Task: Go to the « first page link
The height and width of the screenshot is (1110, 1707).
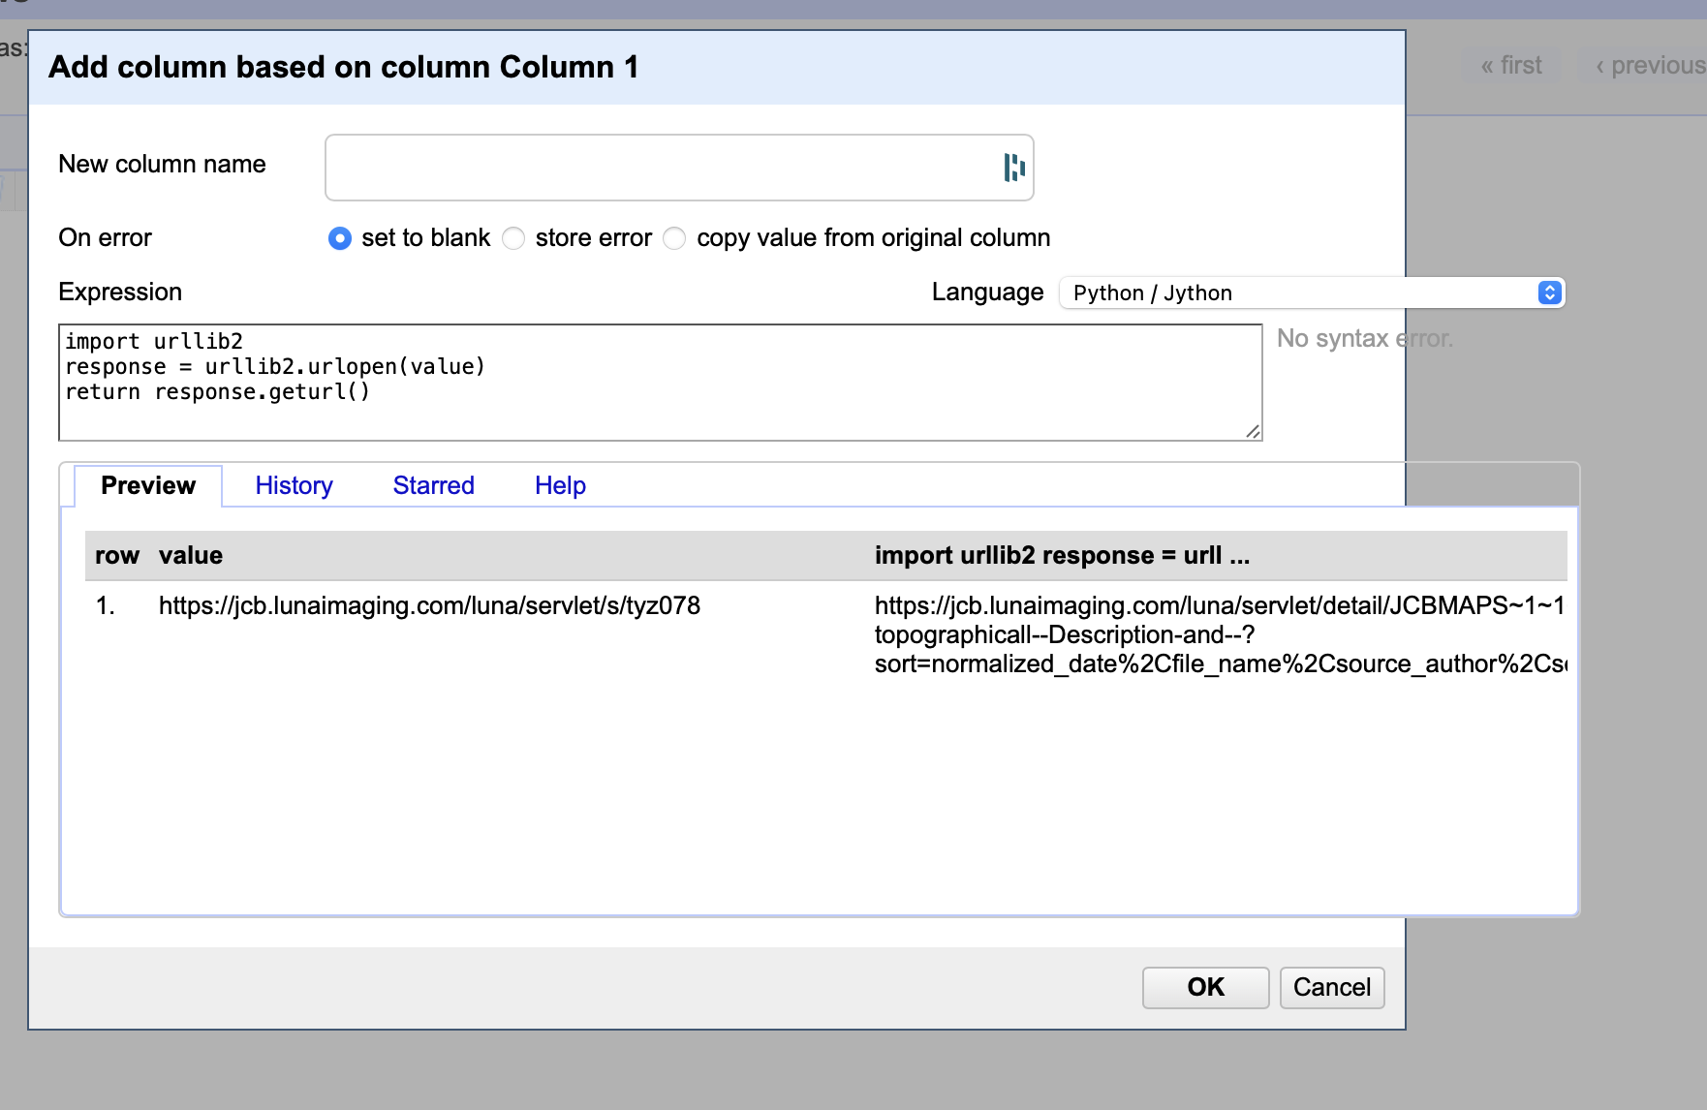Action: [1511, 66]
